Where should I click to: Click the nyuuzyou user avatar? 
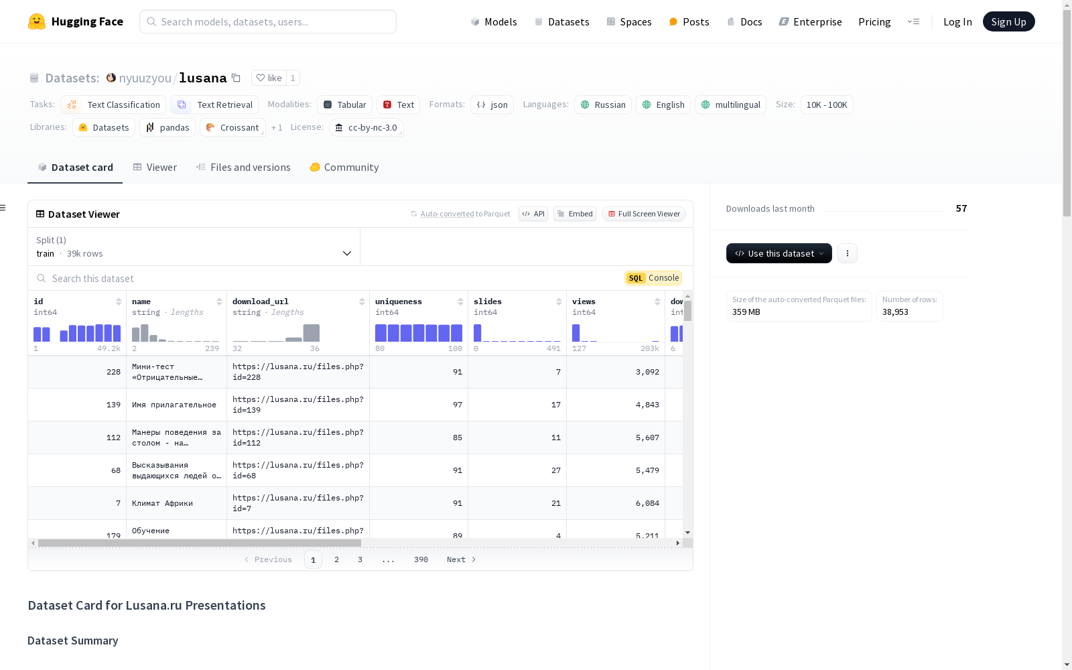point(111,78)
